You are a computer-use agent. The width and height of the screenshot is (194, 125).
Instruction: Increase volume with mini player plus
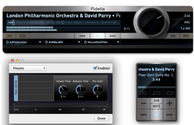pos(170,103)
